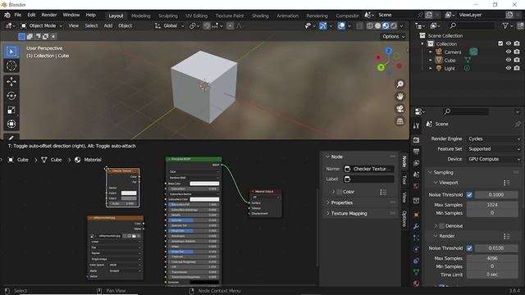The image size is (525, 295).
Task: Toggle camera view icon in viewport
Action: point(399,109)
